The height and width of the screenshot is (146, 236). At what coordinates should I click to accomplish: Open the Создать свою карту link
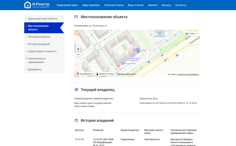[x=127, y=74]
